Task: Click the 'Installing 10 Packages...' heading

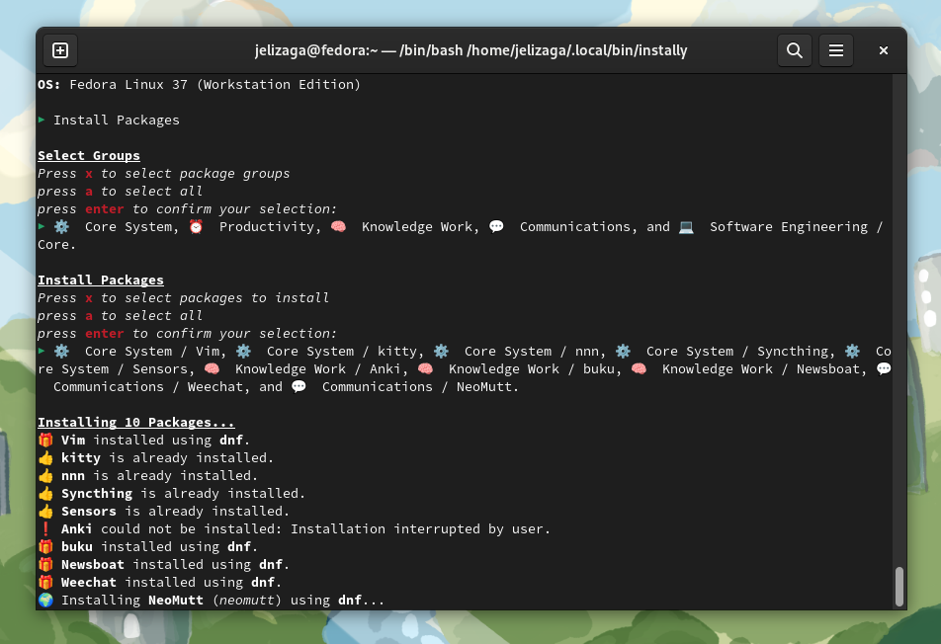Action: point(136,423)
